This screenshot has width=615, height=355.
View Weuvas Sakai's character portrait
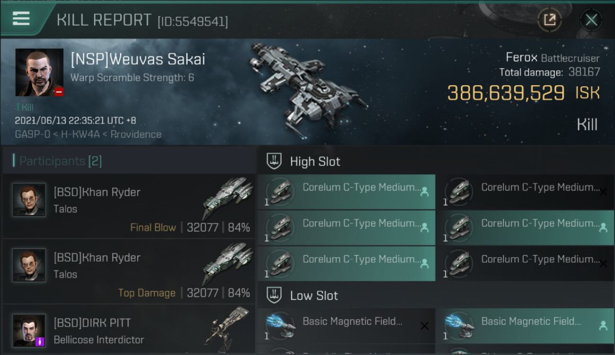coord(39,72)
